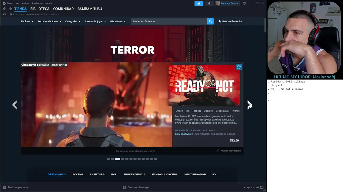
Task: Switch to Big Picture mode monitor icon
Action: [x=244, y=3]
